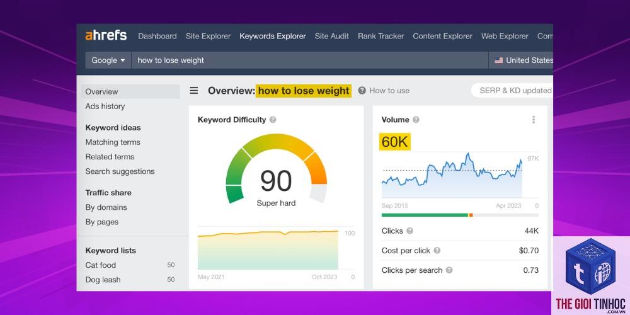Go to Site Explorer

[x=208, y=36]
